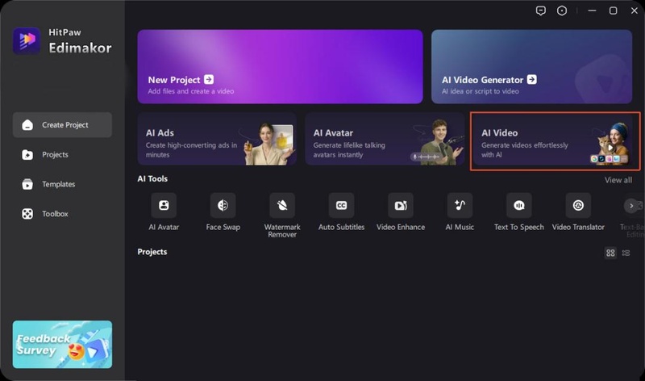Viewport: 645px width, 381px height.
Task: Open the feedback message icon in title bar
Action: click(x=541, y=10)
